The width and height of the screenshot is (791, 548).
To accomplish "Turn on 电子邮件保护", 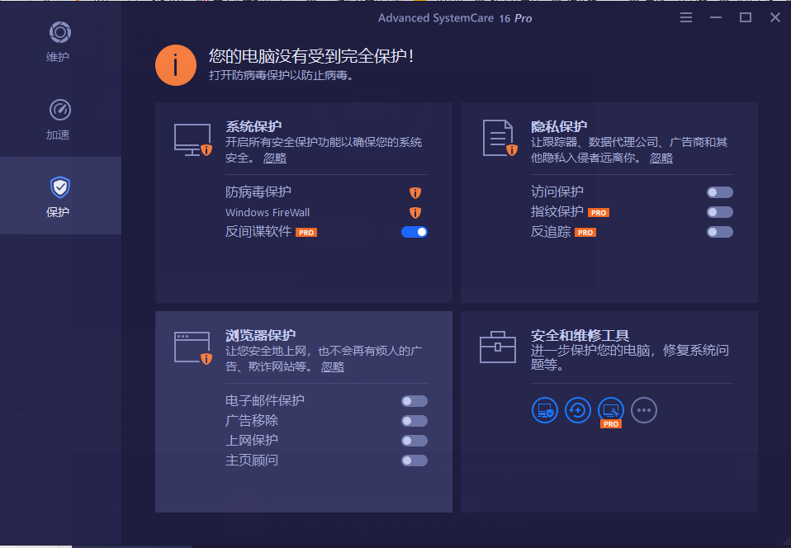I will (x=414, y=400).
